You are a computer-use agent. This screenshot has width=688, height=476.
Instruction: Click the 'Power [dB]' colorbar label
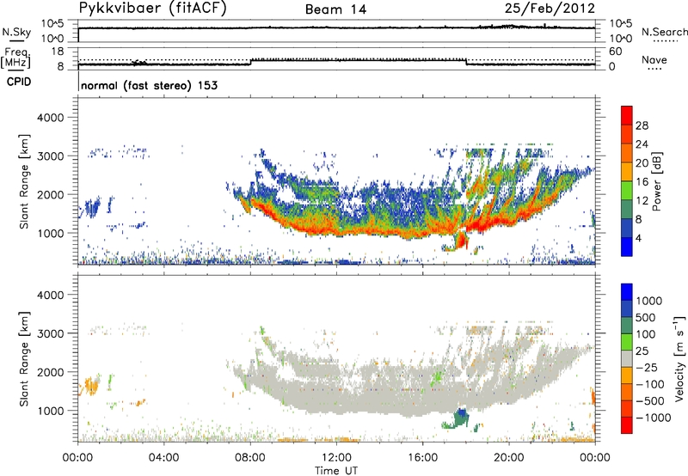(x=656, y=181)
